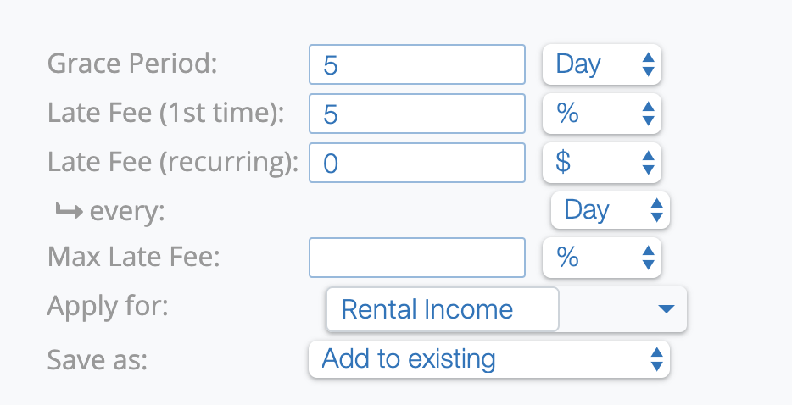This screenshot has height=405, width=792.
Task: Focus the Late Fee (1st time) amount field
Action: 417,114
